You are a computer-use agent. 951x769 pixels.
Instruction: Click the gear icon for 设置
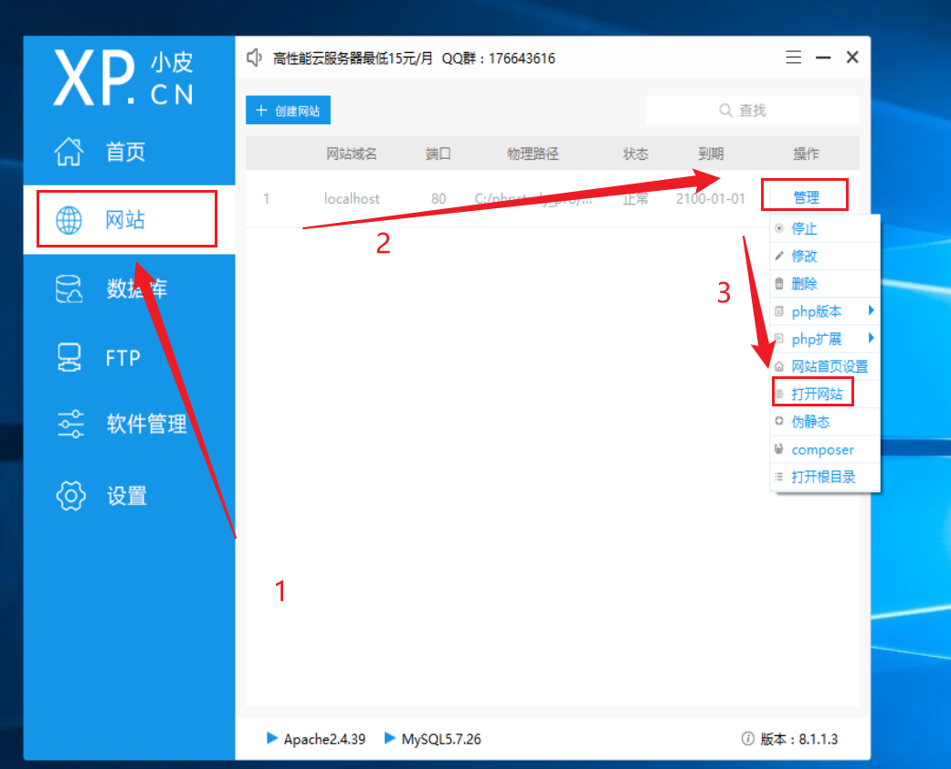click(70, 496)
